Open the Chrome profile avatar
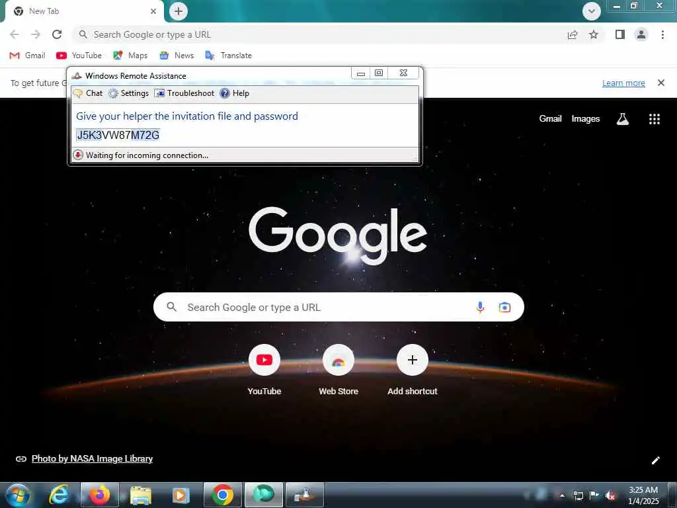This screenshot has height=508, width=677. (641, 34)
